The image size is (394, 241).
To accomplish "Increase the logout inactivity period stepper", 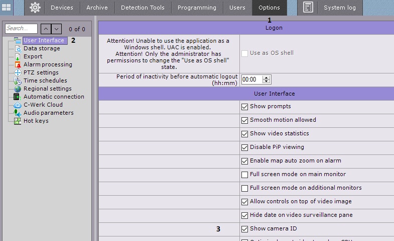I will point(266,77).
